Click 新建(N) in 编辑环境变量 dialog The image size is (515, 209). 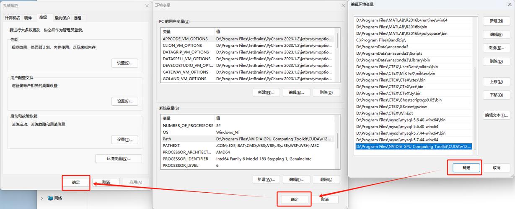497,21
